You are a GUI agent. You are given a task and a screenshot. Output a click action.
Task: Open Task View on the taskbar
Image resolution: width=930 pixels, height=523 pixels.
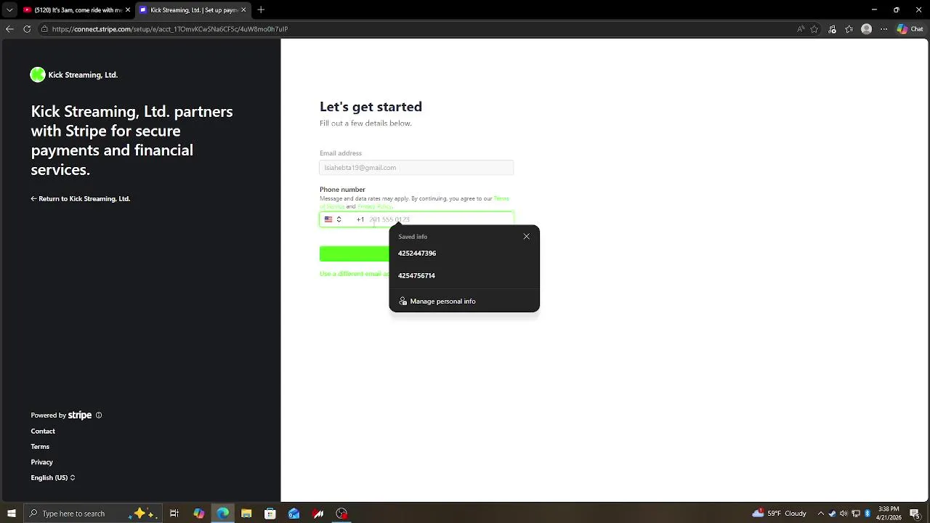coord(174,514)
